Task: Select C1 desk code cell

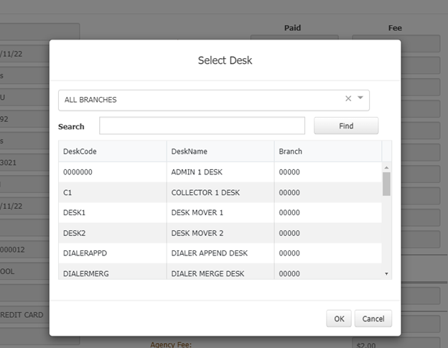Action: click(113, 192)
